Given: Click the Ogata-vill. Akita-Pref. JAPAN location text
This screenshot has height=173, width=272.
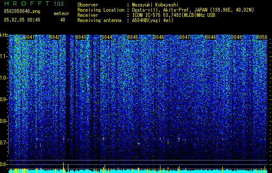Looking at the screenshot, I should point(193,10).
